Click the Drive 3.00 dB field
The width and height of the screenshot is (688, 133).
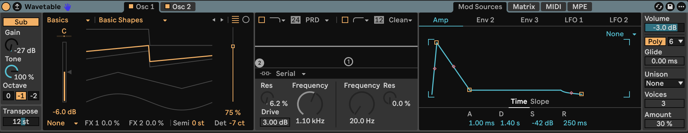click(275, 123)
